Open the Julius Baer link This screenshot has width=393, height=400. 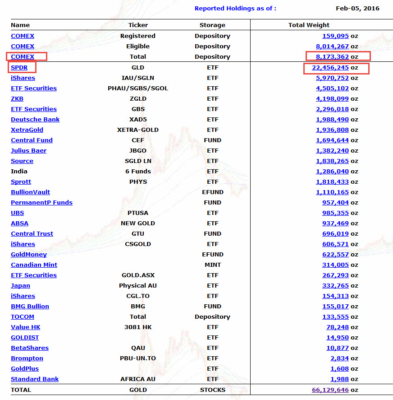(x=28, y=151)
